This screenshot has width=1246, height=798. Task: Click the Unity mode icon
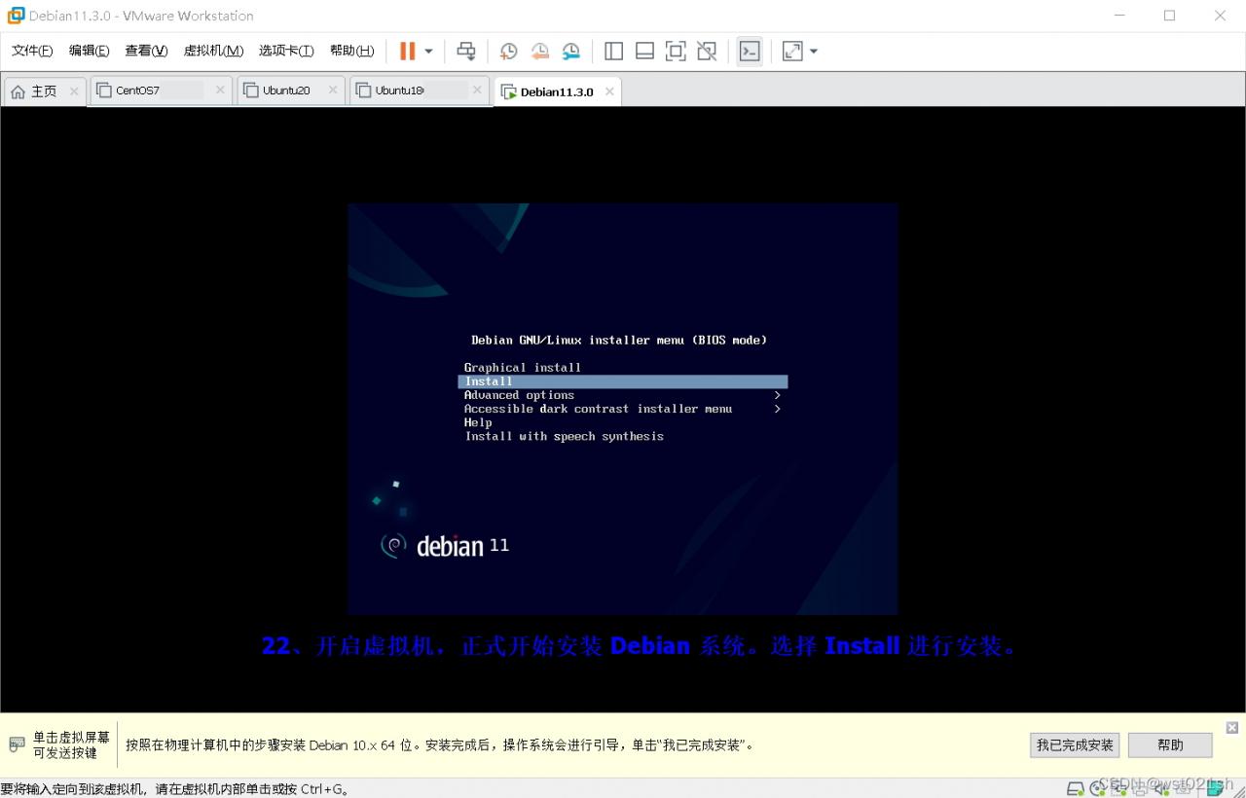click(707, 51)
